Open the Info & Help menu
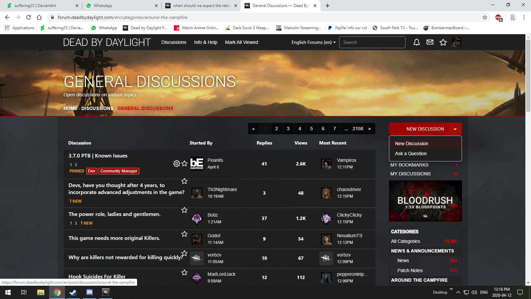Image resolution: width=531 pixels, height=299 pixels. pyautogui.click(x=206, y=42)
